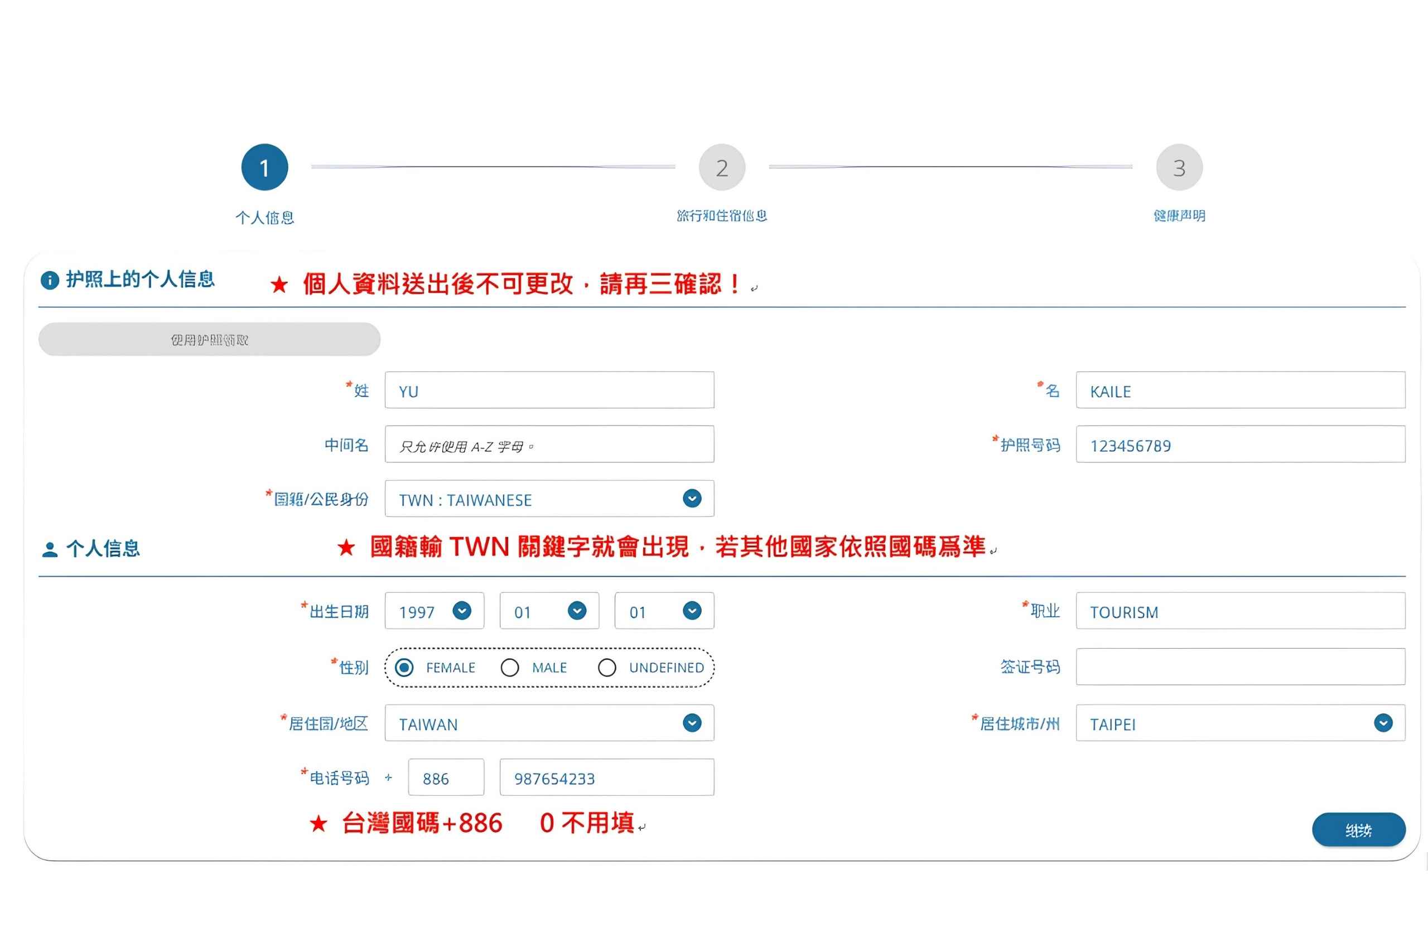Click the blue continue button
This screenshot has height=952, width=1428.
click(x=1359, y=829)
